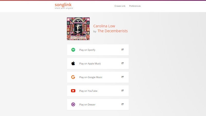This screenshot has height=116, width=206.
Task: Open The Decemberists artist name link
Action: [x=113, y=31]
